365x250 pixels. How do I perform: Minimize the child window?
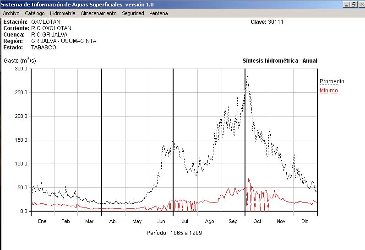pos(346,4)
